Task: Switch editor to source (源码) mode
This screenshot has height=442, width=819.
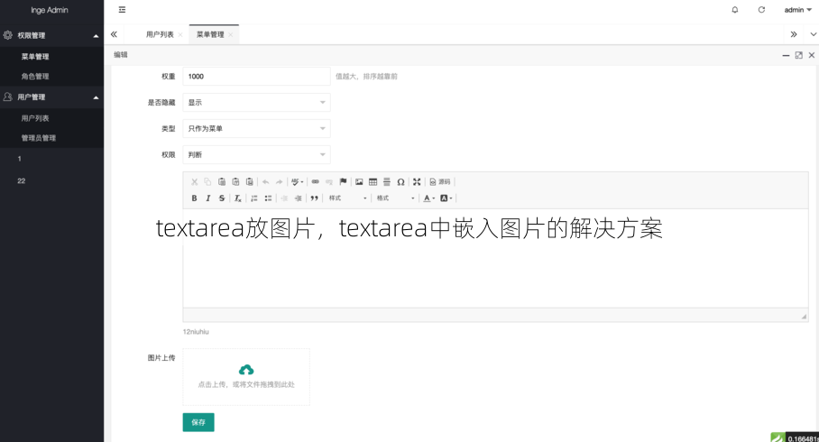Action: coord(440,182)
